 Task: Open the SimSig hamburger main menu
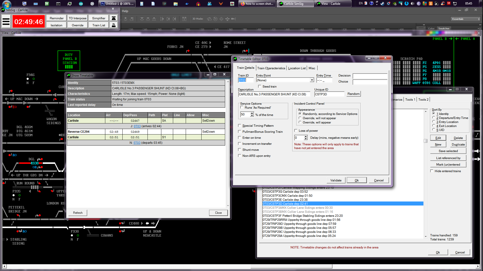(6, 22)
